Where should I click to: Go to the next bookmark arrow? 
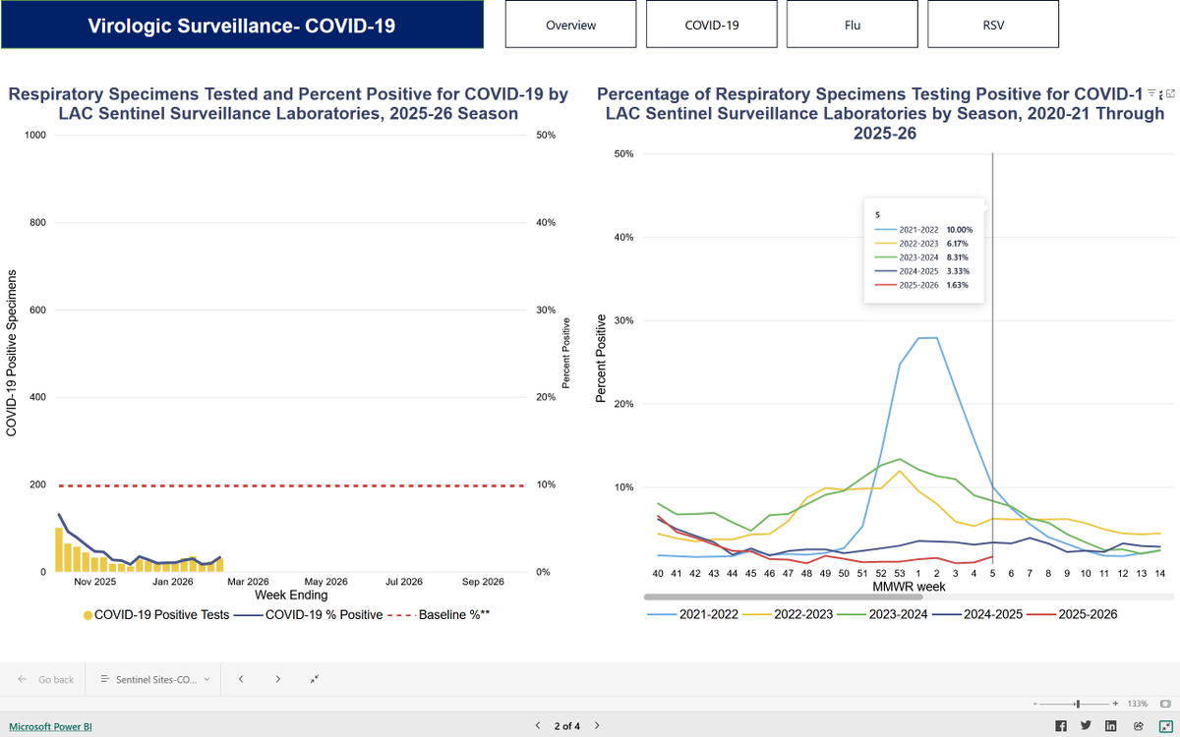(x=278, y=679)
